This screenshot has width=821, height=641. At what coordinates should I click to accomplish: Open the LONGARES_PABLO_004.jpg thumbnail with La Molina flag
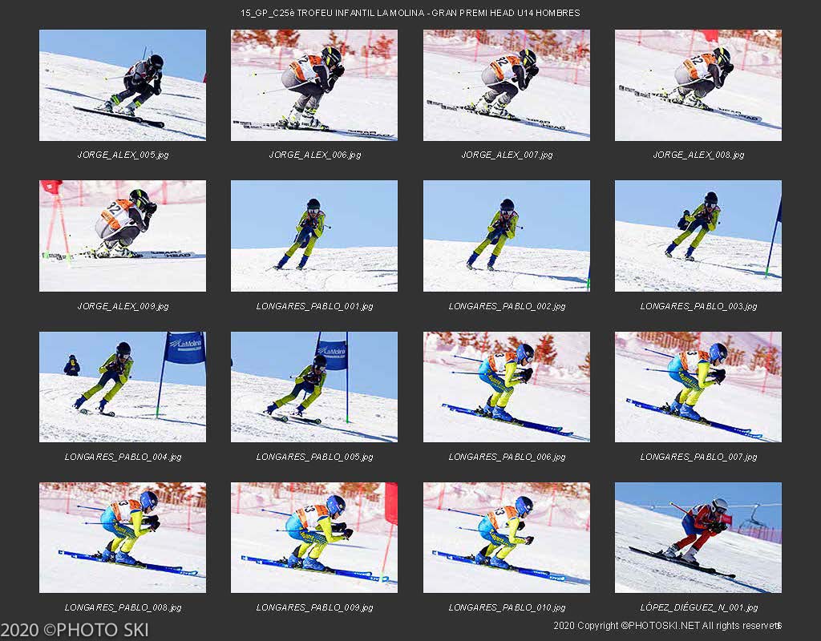[x=123, y=387]
